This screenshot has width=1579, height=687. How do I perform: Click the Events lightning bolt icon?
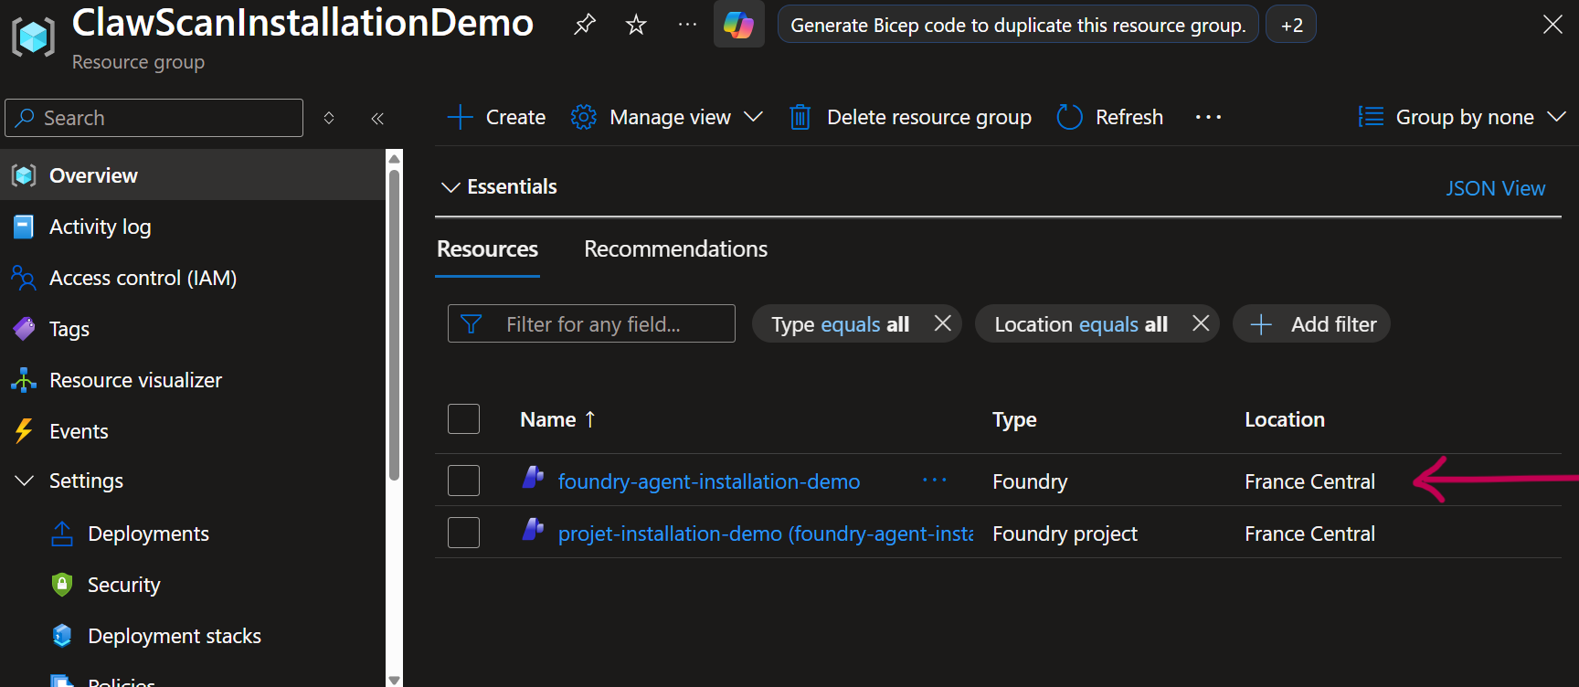(x=24, y=431)
